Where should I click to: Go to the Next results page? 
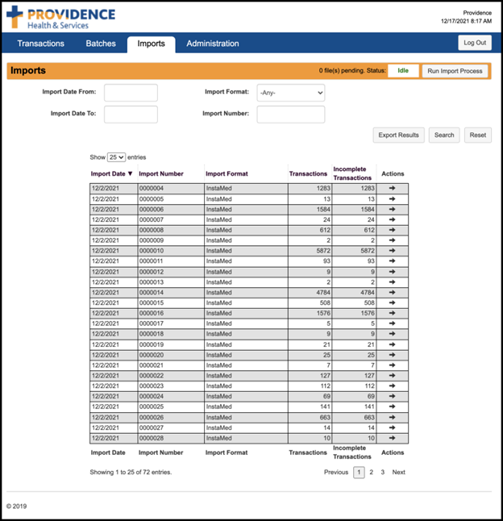coord(398,472)
